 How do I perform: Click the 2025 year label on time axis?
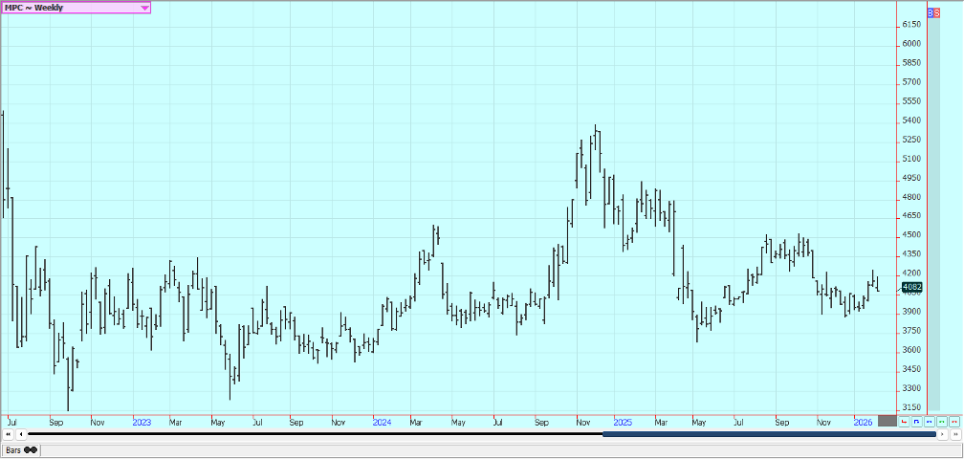[622, 422]
